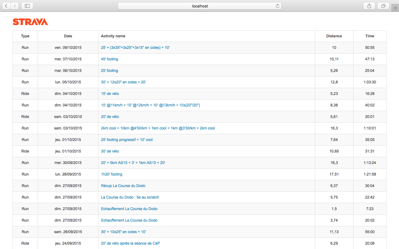
Task: Click the localhost address bar
Action: [x=199, y=6]
